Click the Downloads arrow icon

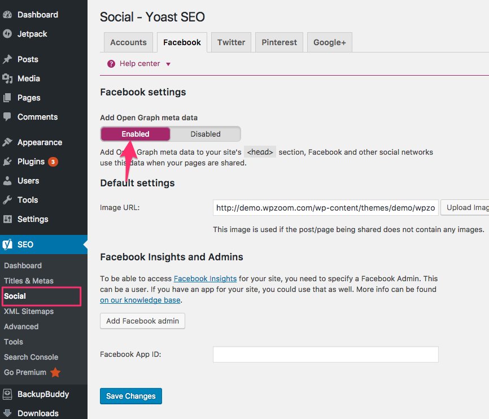tap(7, 413)
